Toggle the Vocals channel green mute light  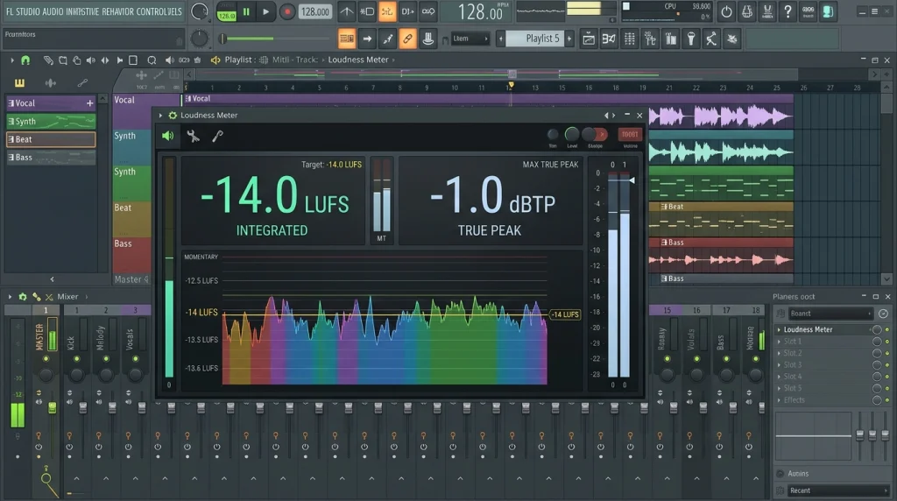tap(136, 358)
